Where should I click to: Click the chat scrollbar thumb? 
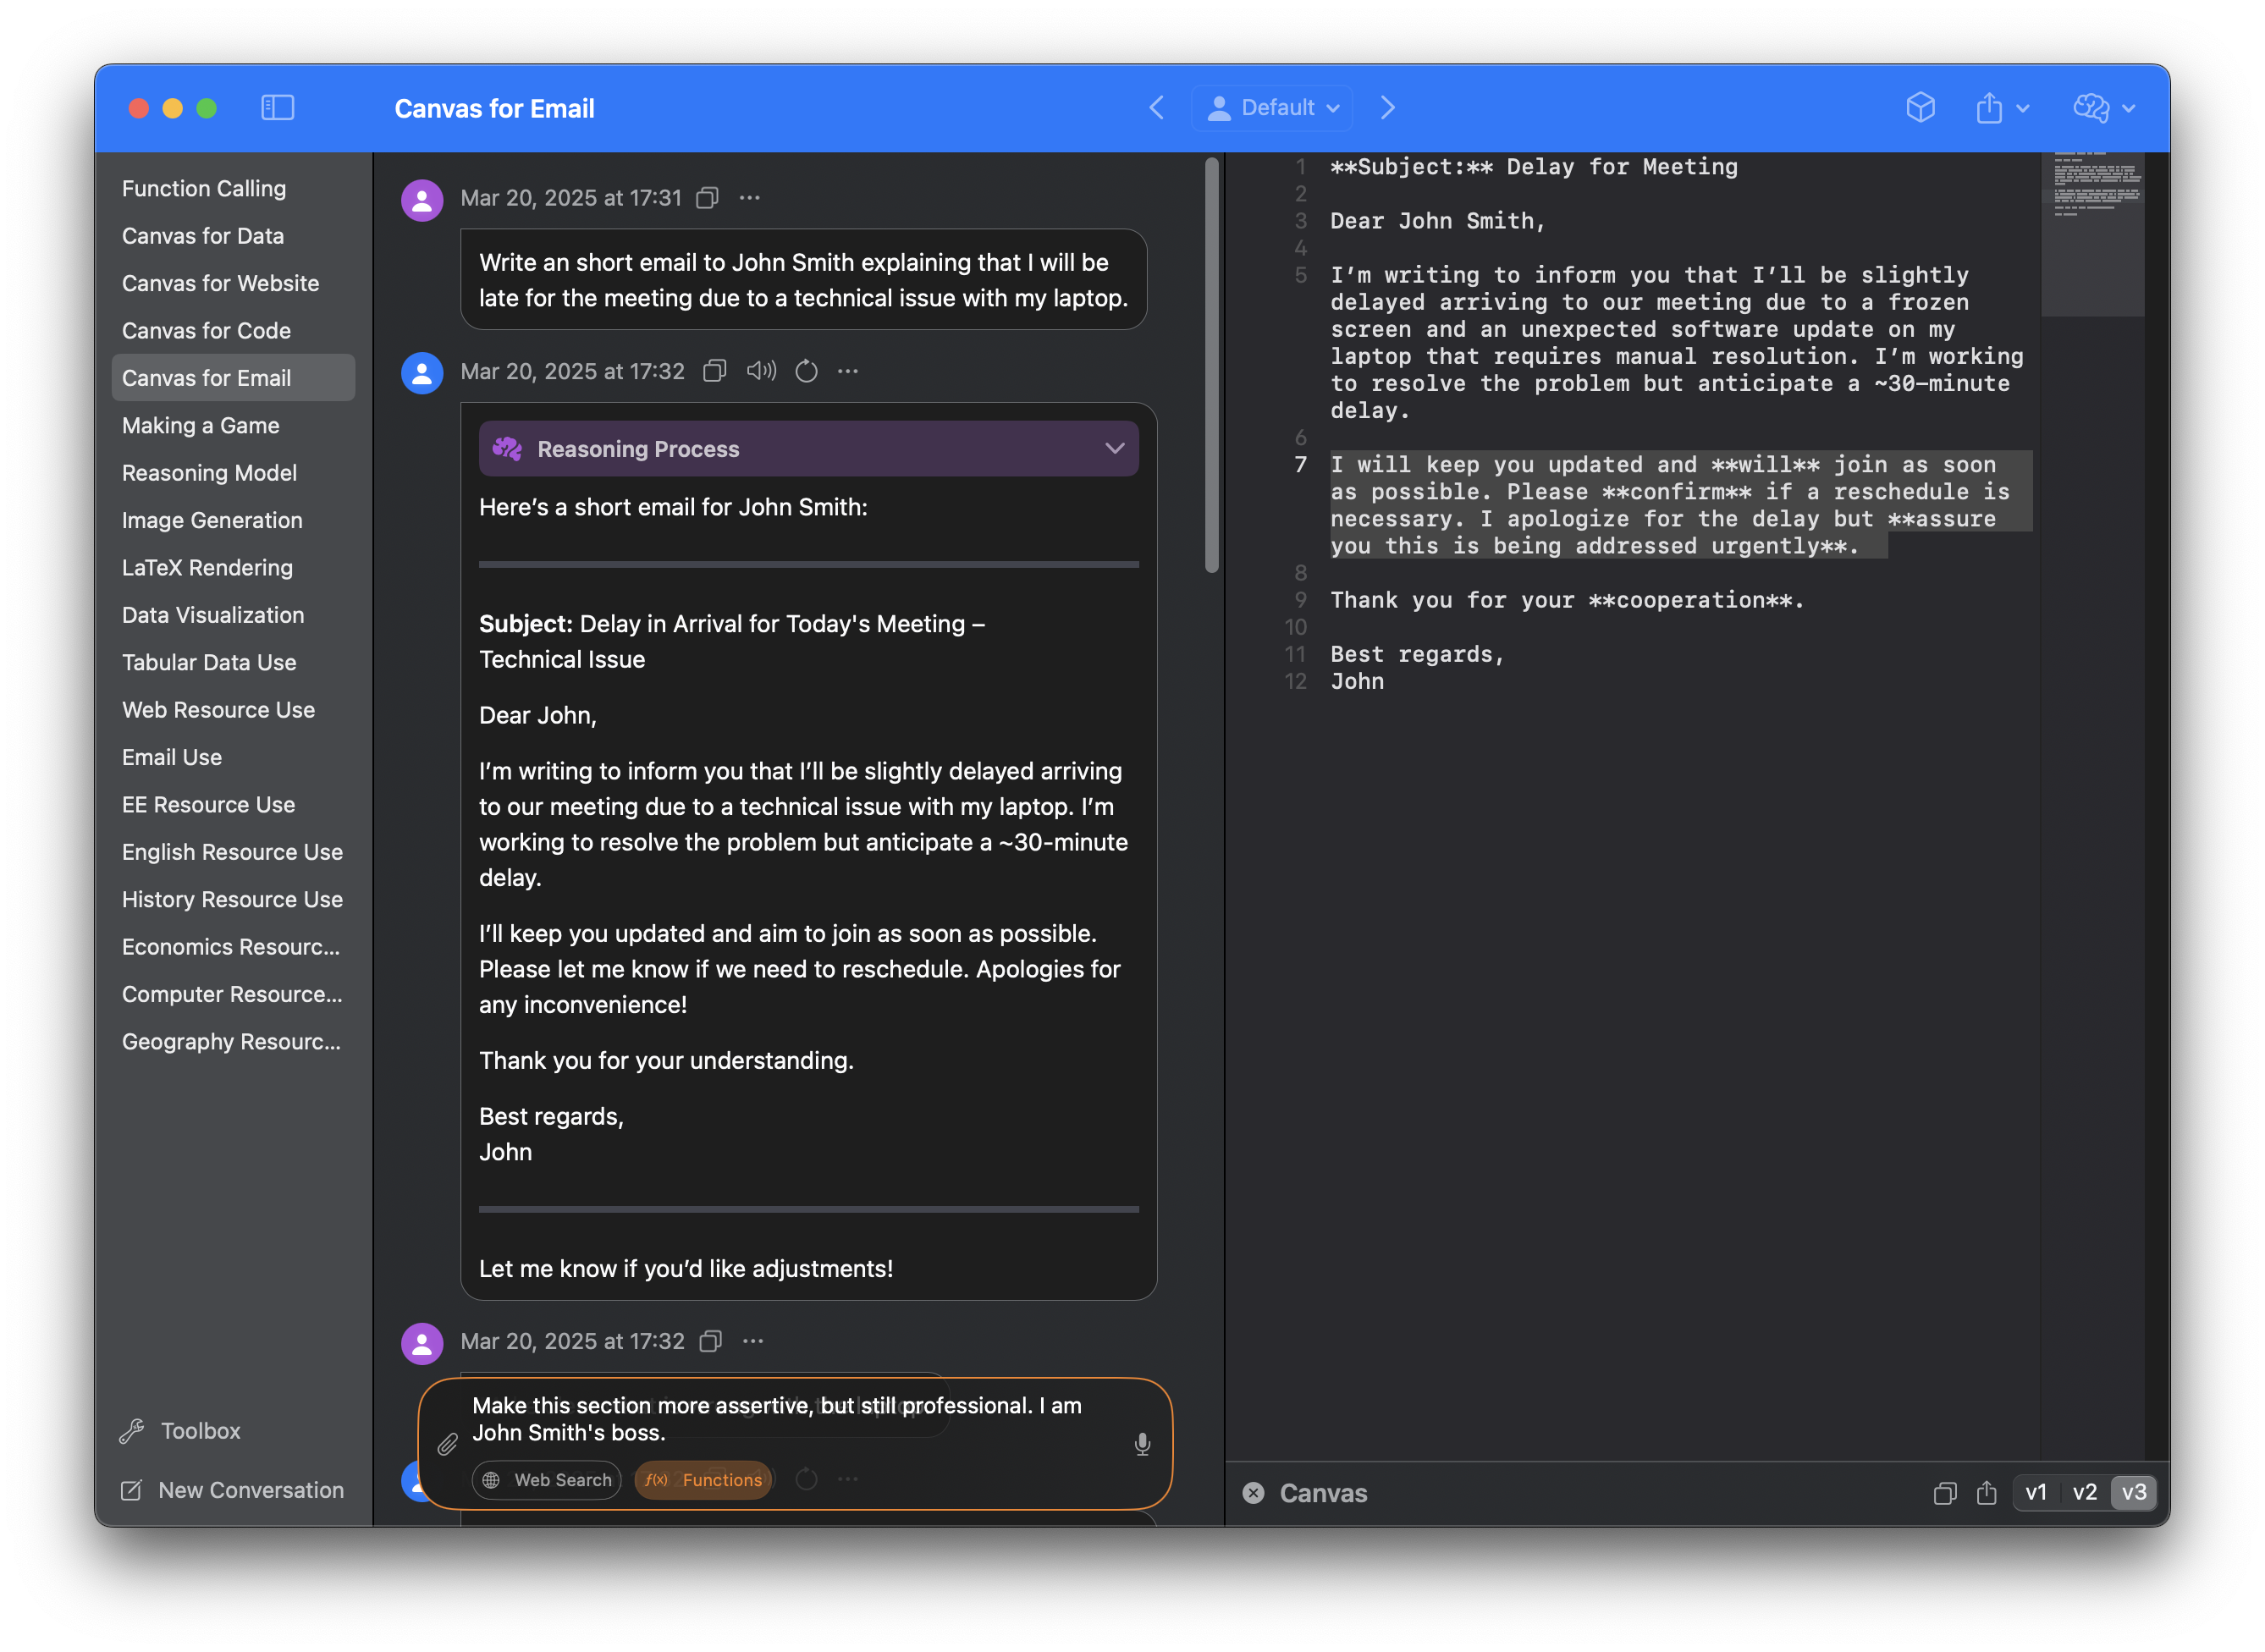point(1212,365)
